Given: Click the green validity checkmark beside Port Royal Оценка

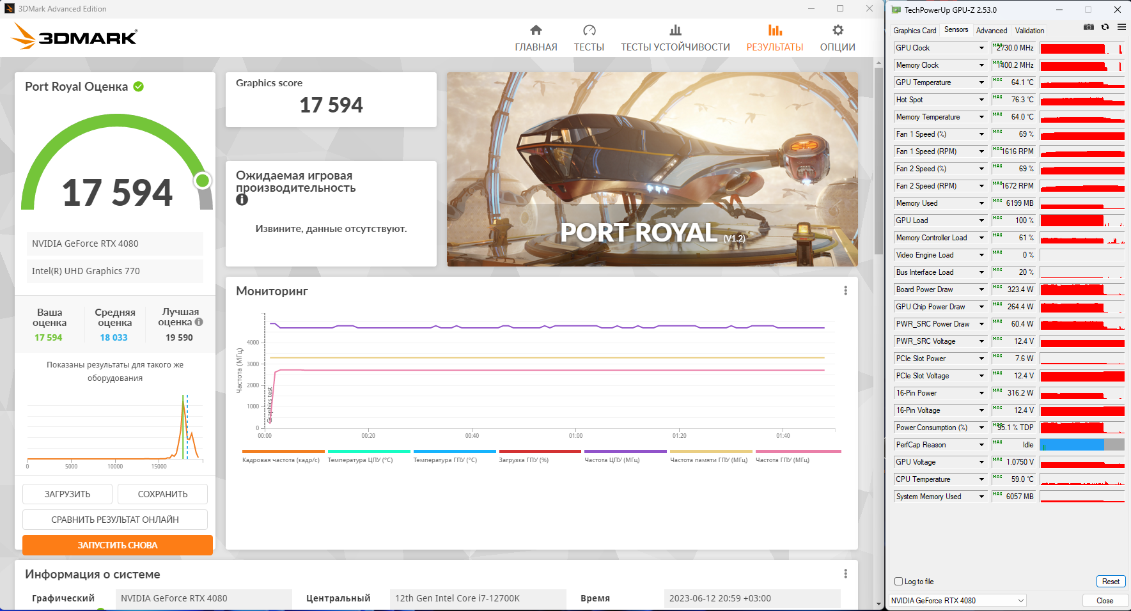Looking at the screenshot, I should (x=139, y=86).
